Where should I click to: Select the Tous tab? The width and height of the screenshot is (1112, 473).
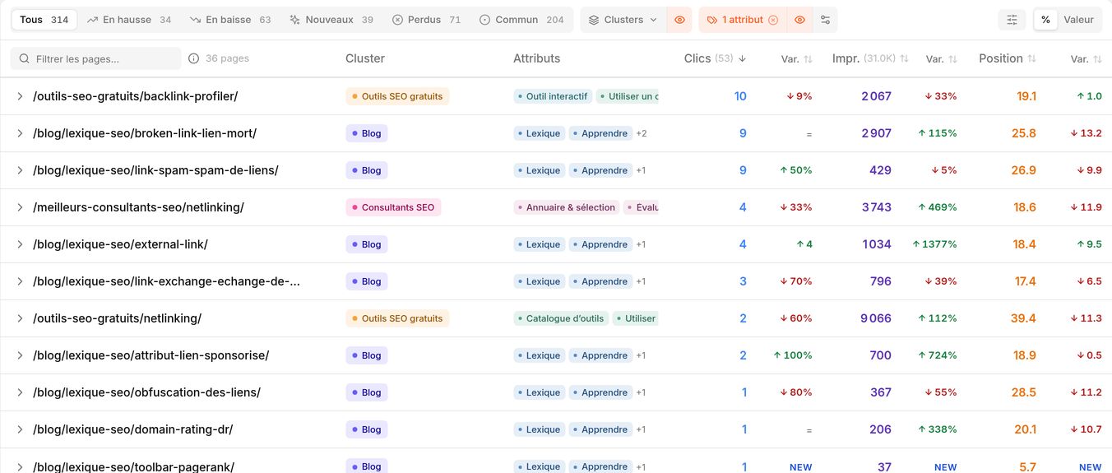(x=44, y=20)
